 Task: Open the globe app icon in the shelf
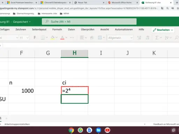(x=80, y=130)
